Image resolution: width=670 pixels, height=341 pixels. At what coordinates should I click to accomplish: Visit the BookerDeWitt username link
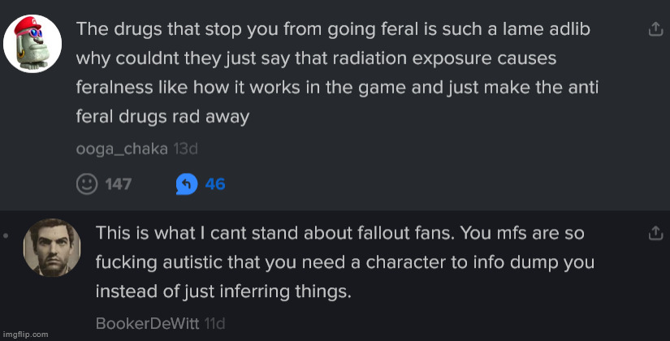[149, 322]
